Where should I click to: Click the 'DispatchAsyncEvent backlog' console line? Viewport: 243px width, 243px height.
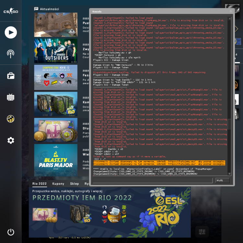tap(149, 72)
